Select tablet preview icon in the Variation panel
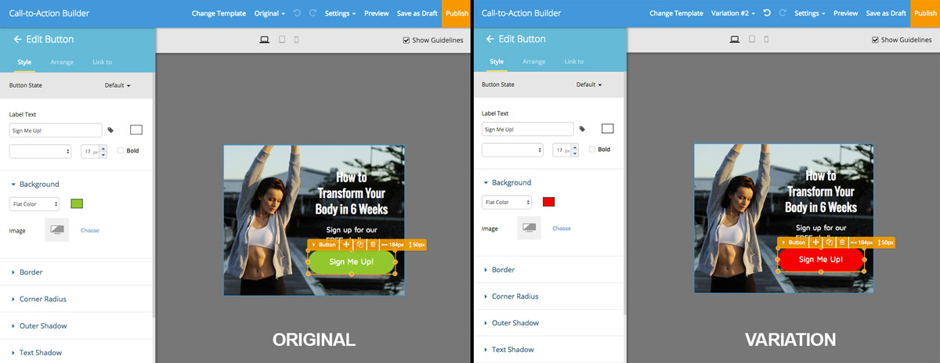Screen dimensions: 940x363 point(752,39)
